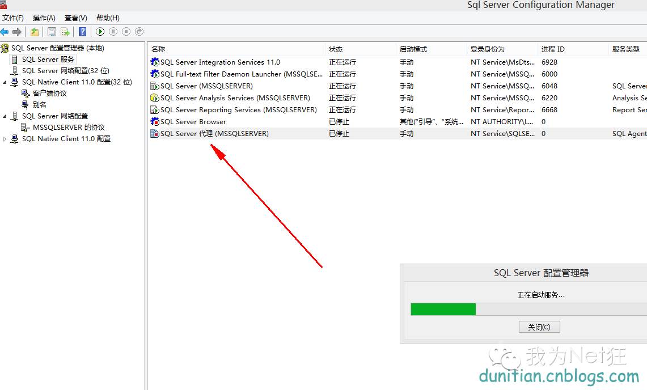Select SQL Server Reporting Services (MSSQLSERVER) name
647x390 pixels.
coord(239,110)
